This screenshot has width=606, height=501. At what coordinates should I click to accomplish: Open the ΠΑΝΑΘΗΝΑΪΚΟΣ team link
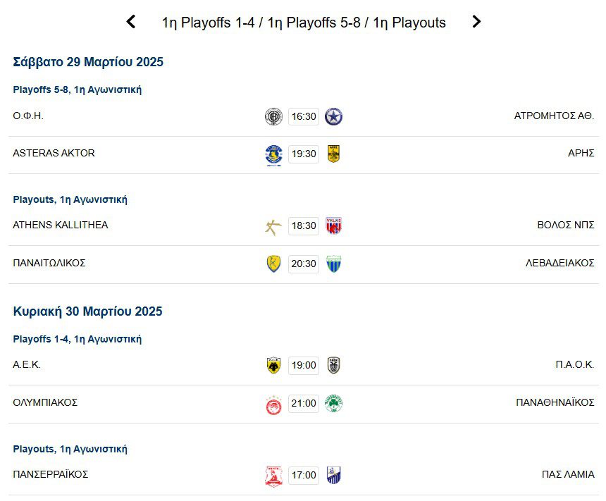(x=555, y=402)
